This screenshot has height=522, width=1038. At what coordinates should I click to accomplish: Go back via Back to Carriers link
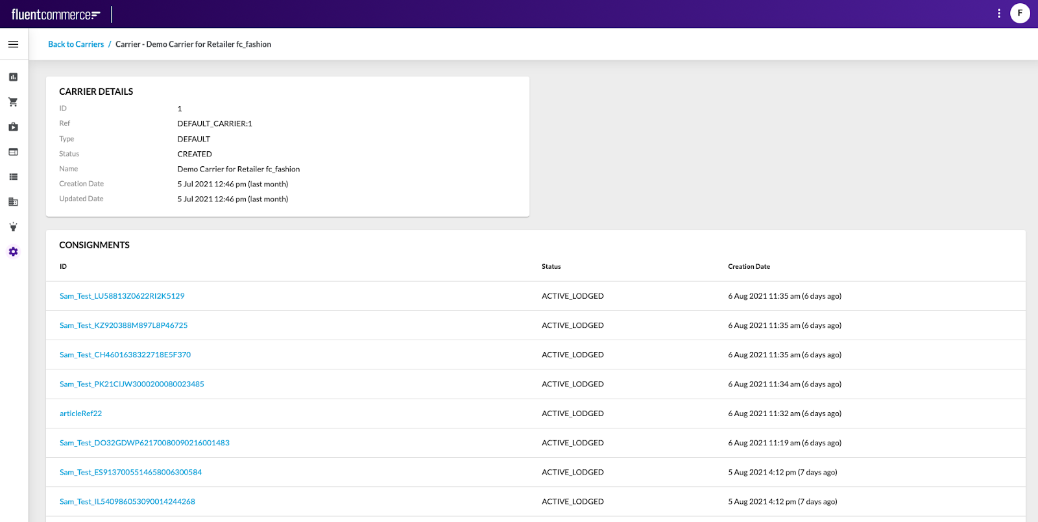(x=76, y=44)
